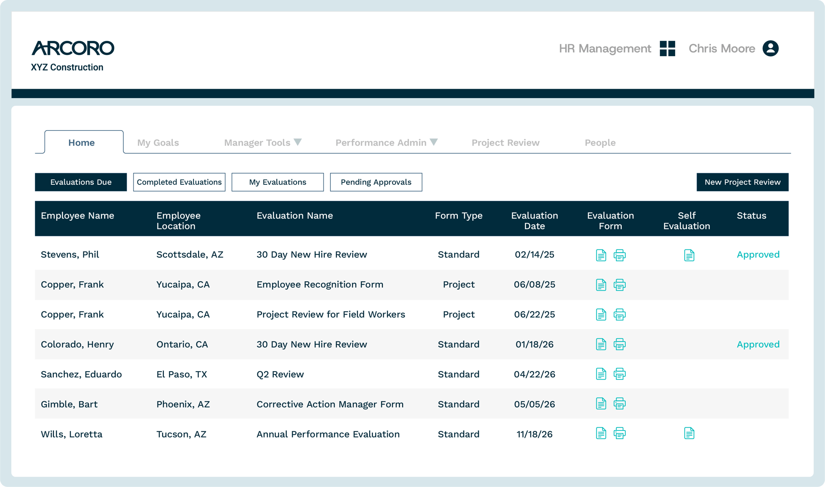Viewport: 825px width, 487px height.
Task: Click Approved status for Colorado, Henry
Action: click(758, 345)
